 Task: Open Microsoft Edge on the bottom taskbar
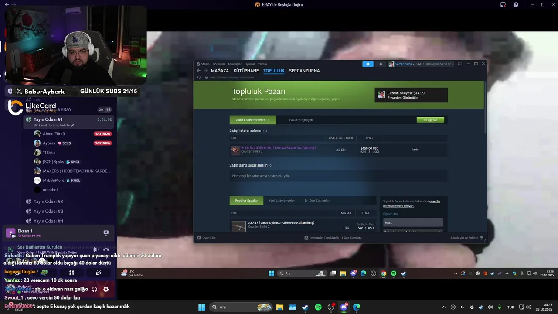pos(357,307)
